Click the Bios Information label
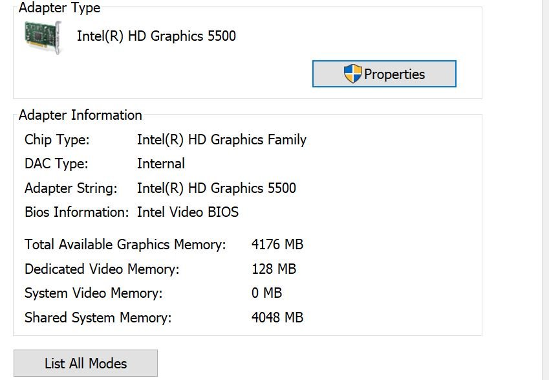This screenshot has width=549, height=380. pyautogui.click(x=77, y=212)
